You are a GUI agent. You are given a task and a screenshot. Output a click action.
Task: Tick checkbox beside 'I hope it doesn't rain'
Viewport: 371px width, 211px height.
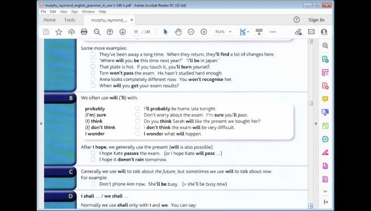[x=93, y=159]
